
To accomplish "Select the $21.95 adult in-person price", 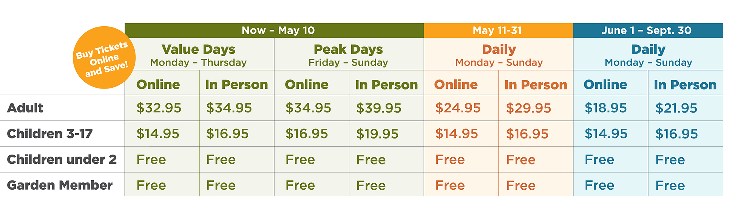I will (676, 108).
